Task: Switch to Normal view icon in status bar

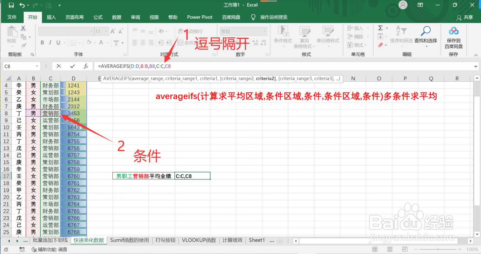Action: point(375,249)
